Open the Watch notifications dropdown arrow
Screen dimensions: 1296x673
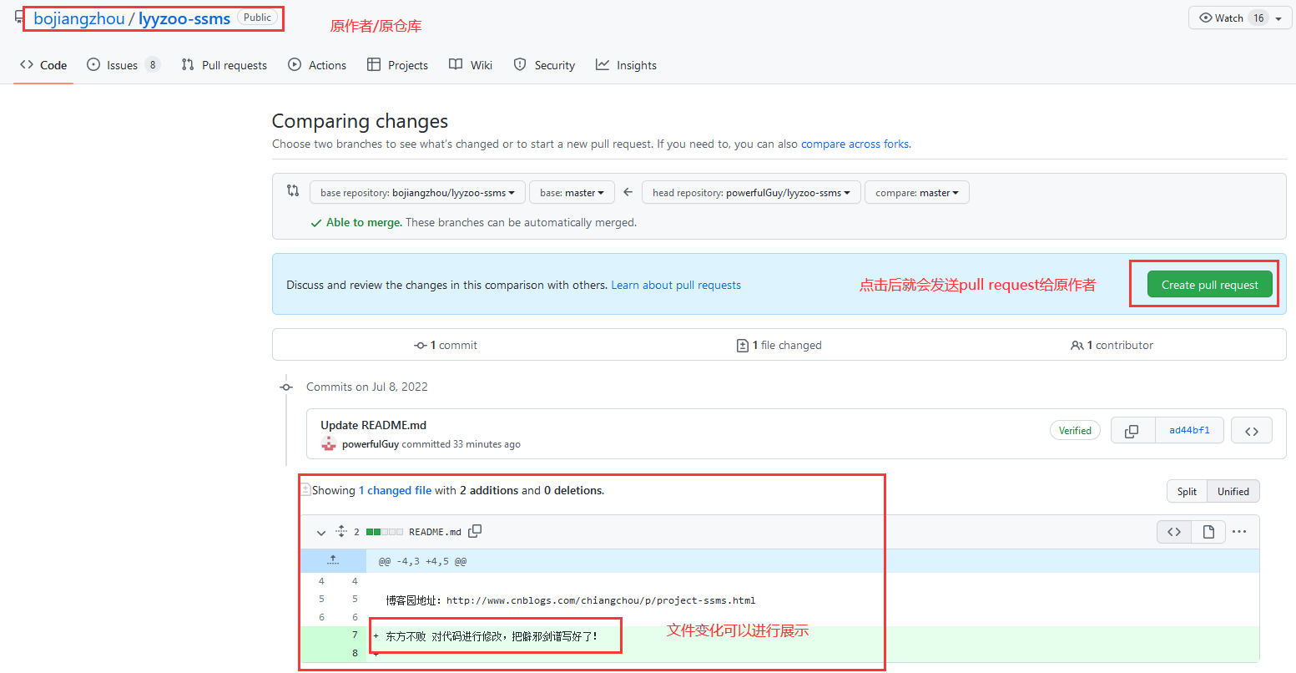[x=1278, y=18]
